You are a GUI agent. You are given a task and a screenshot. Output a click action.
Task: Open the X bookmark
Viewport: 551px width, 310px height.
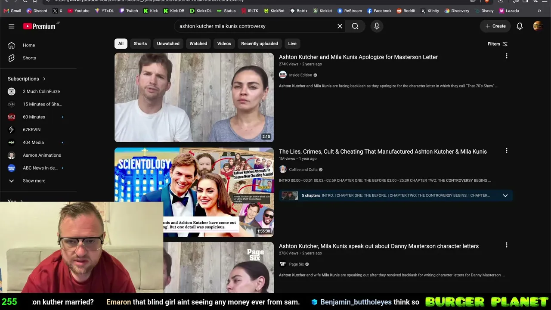coord(57,11)
